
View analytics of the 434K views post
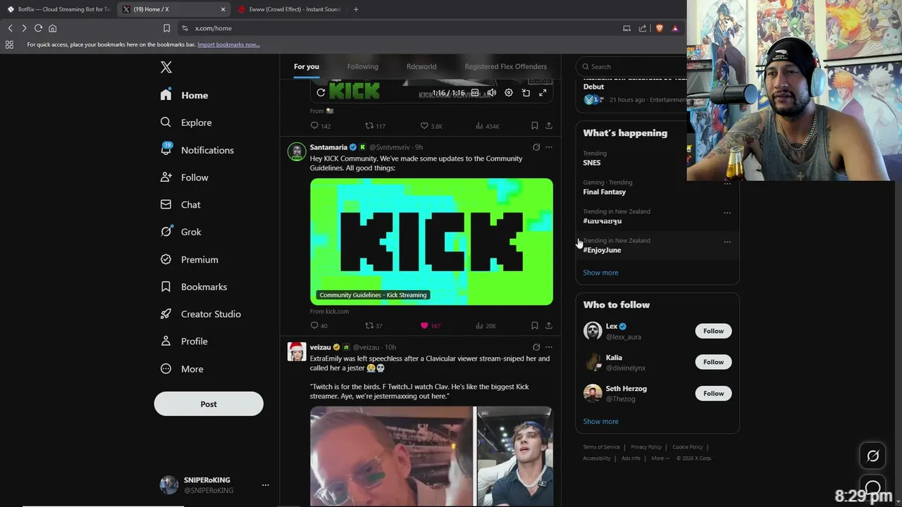[x=488, y=126]
